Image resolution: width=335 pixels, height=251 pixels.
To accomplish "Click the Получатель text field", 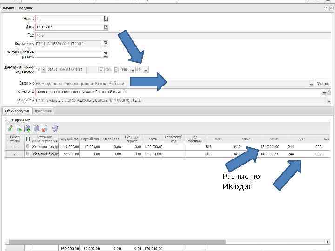I will pos(178,92).
